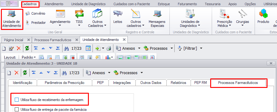Viewport: 277px width, 112px height.
Task: Go to next record in UNIDADE 1B dialog
Action: [x=49, y=73]
